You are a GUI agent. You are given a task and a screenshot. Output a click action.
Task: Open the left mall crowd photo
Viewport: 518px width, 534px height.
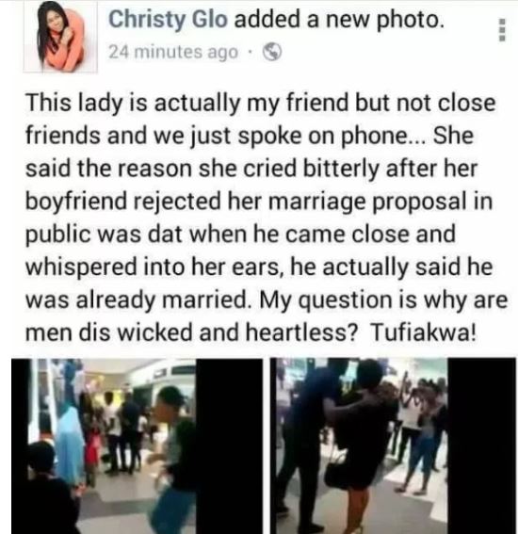point(137,445)
